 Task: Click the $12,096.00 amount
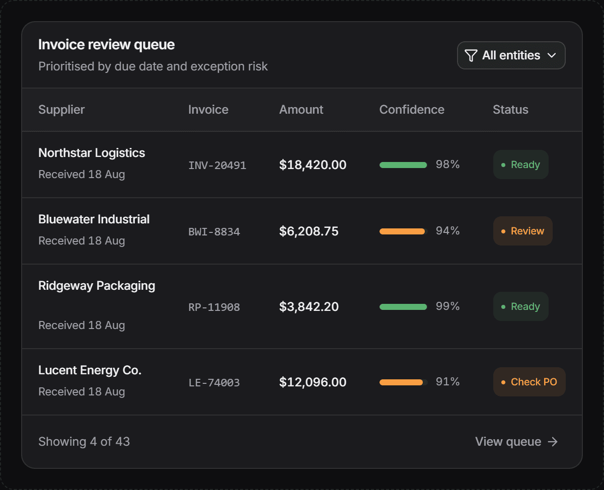[313, 382]
